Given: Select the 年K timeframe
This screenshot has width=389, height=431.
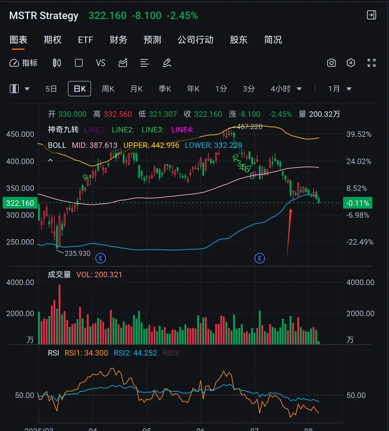Looking at the screenshot, I should click(x=193, y=89).
